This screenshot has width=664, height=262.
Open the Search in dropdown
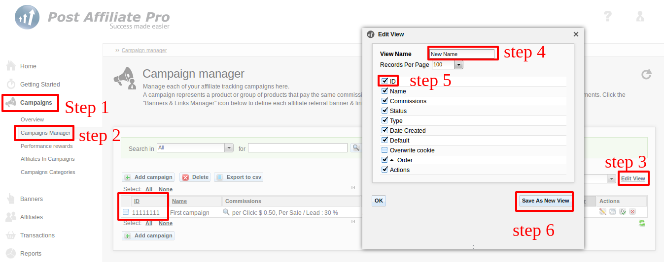tap(229, 147)
